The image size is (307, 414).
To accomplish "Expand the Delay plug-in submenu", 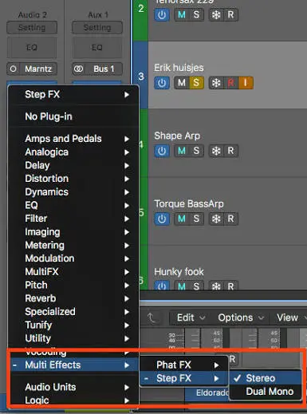I will (x=73, y=165).
